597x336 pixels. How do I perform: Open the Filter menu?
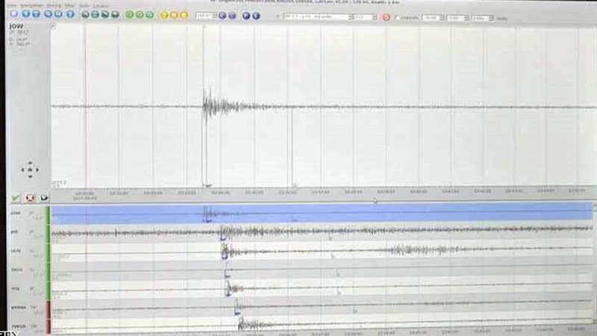pyautogui.click(x=69, y=5)
